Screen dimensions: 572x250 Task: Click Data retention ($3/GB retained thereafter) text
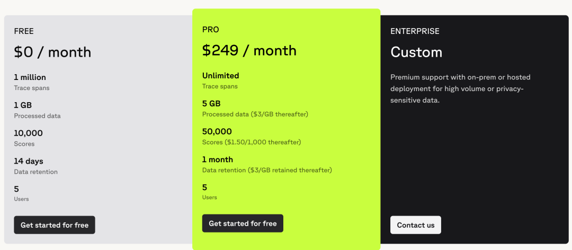pyautogui.click(x=266, y=170)
